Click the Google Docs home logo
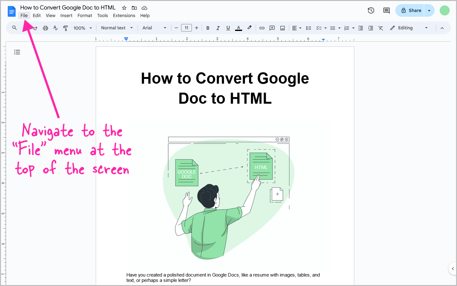457x286 pixels. [x=12, y=12]
